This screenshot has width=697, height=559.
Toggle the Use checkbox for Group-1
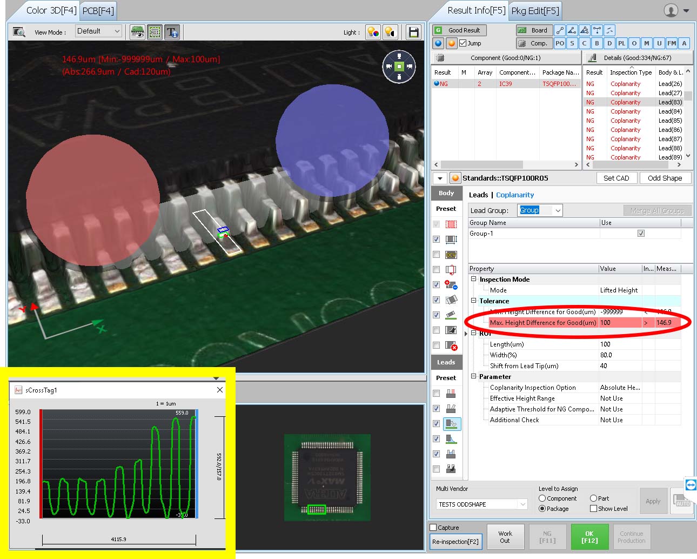click(641, 233)
